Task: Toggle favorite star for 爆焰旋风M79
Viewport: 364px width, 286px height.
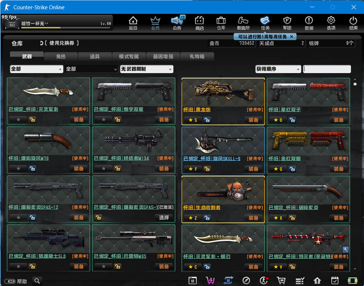Action: (x=18, y=169)
